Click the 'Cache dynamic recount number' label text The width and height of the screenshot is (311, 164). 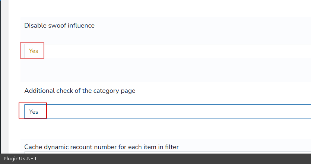[101, 147]
